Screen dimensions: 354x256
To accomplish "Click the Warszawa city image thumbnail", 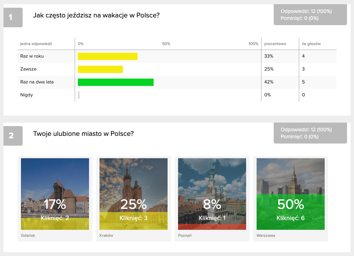I will click(290, 194).
